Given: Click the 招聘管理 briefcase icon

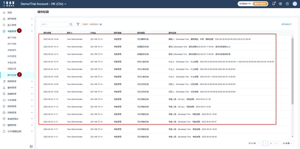Looking at the screenshot, I should coord(4,112).
